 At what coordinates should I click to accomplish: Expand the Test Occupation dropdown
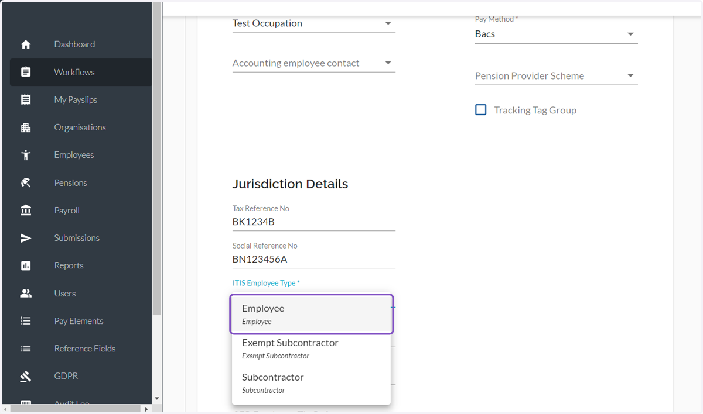[x=314, y=23]
